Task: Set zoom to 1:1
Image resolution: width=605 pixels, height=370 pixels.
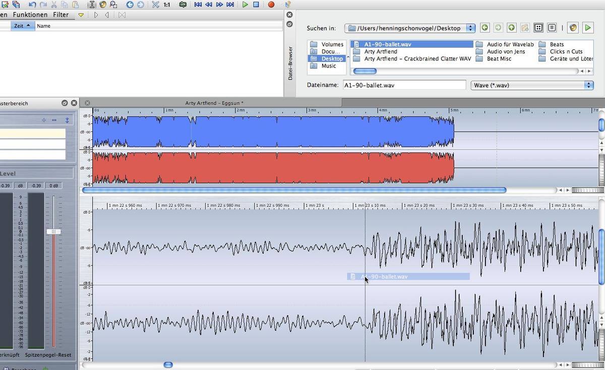Action: point(167,5)
